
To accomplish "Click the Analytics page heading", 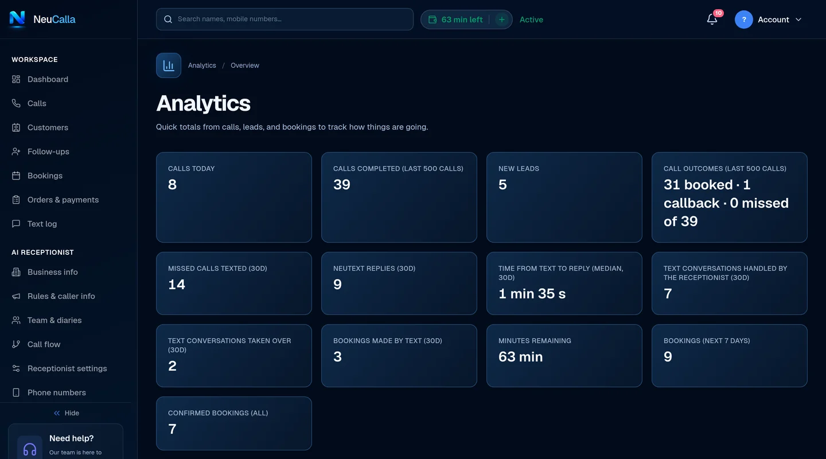I will pyautogui.click(x=204, y=103).
